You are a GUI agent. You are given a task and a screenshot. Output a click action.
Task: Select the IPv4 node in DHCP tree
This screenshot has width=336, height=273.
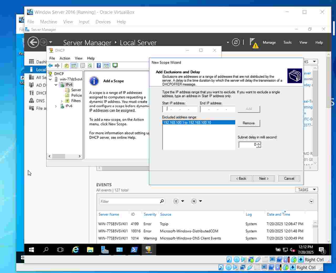pyautogui.click(x=69, y=85)
